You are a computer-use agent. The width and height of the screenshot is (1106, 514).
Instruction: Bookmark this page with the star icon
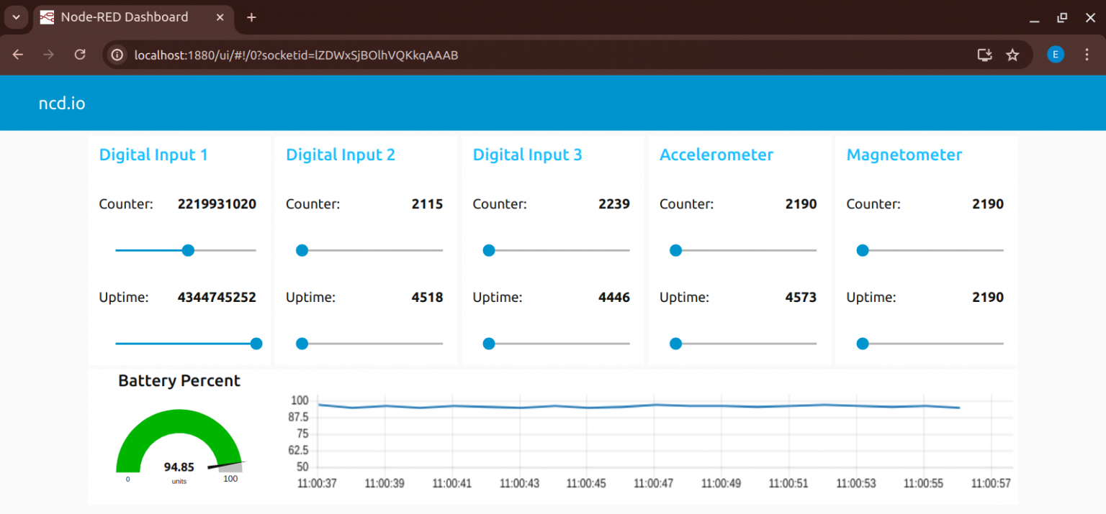(x=1012, y=55)
